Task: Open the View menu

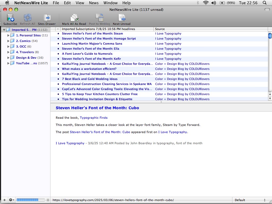Action: (80, 3)
